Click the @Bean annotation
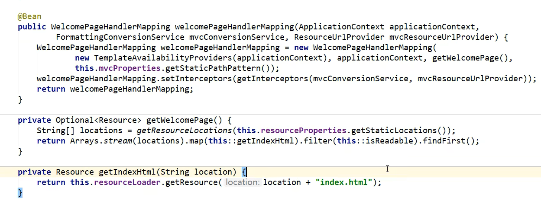The width and height of the screenshot is (541, 204). tap(29, 16)
